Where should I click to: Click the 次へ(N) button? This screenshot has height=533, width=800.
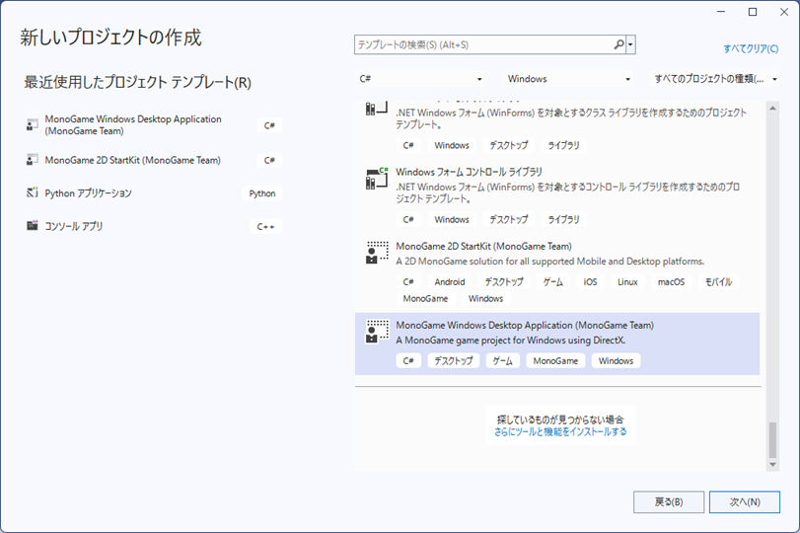[745, 501]
